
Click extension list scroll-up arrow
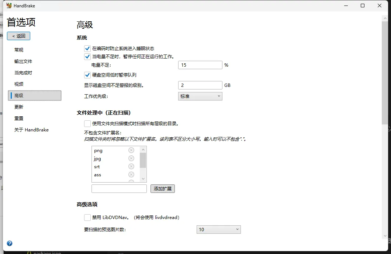(x=143, y=150)
